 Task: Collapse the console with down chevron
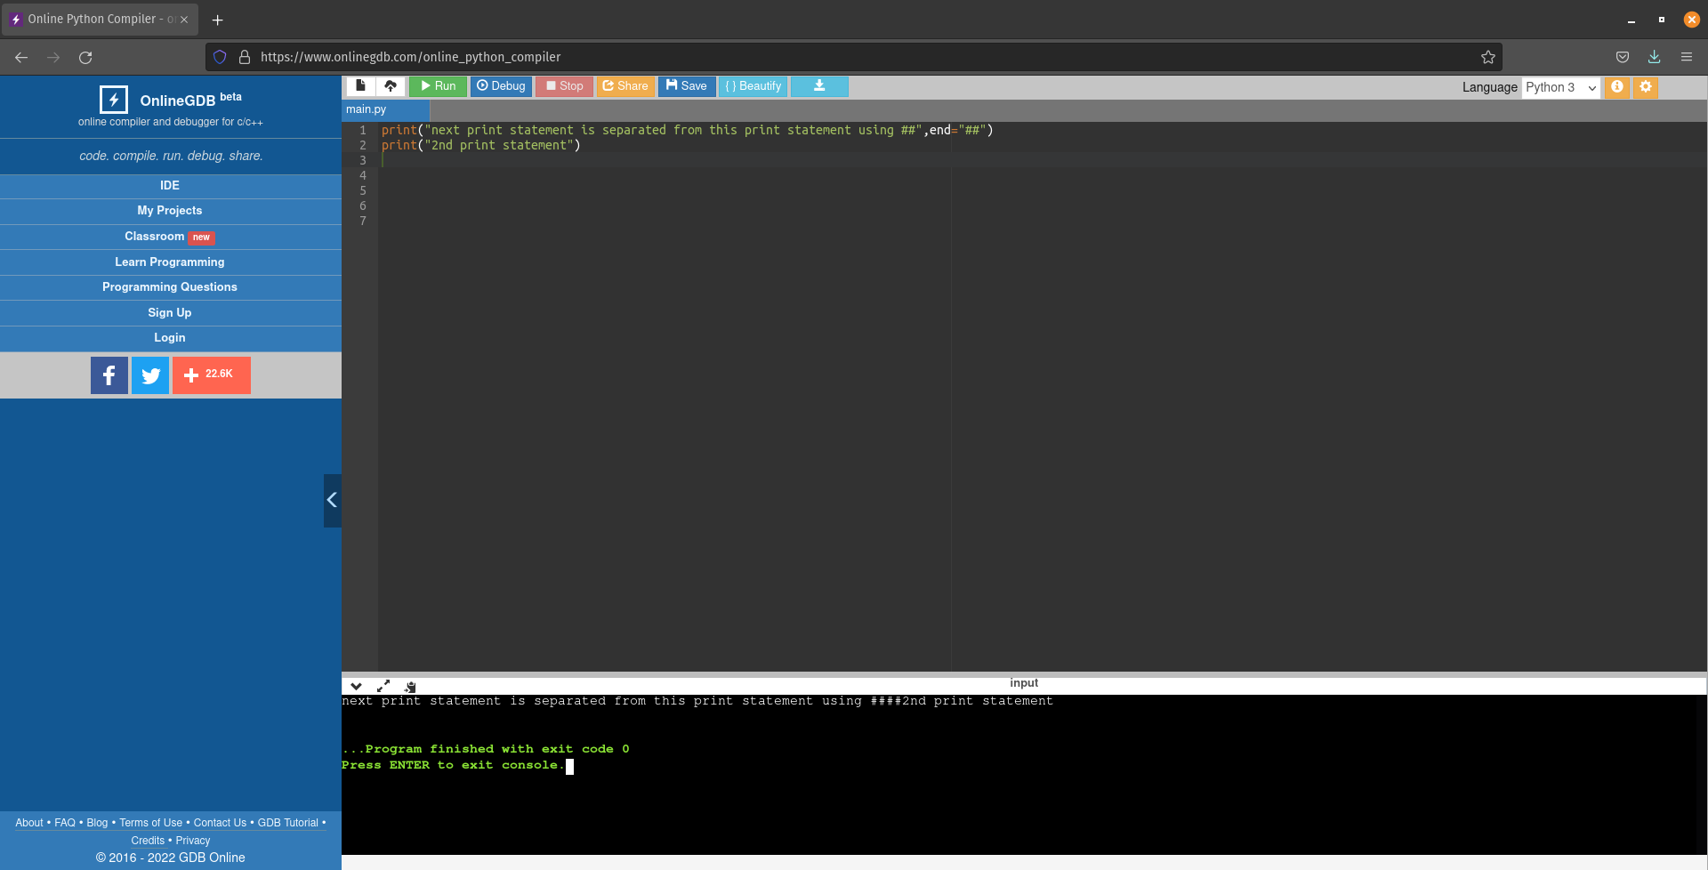pyautogui.click(x=356, y=686)
